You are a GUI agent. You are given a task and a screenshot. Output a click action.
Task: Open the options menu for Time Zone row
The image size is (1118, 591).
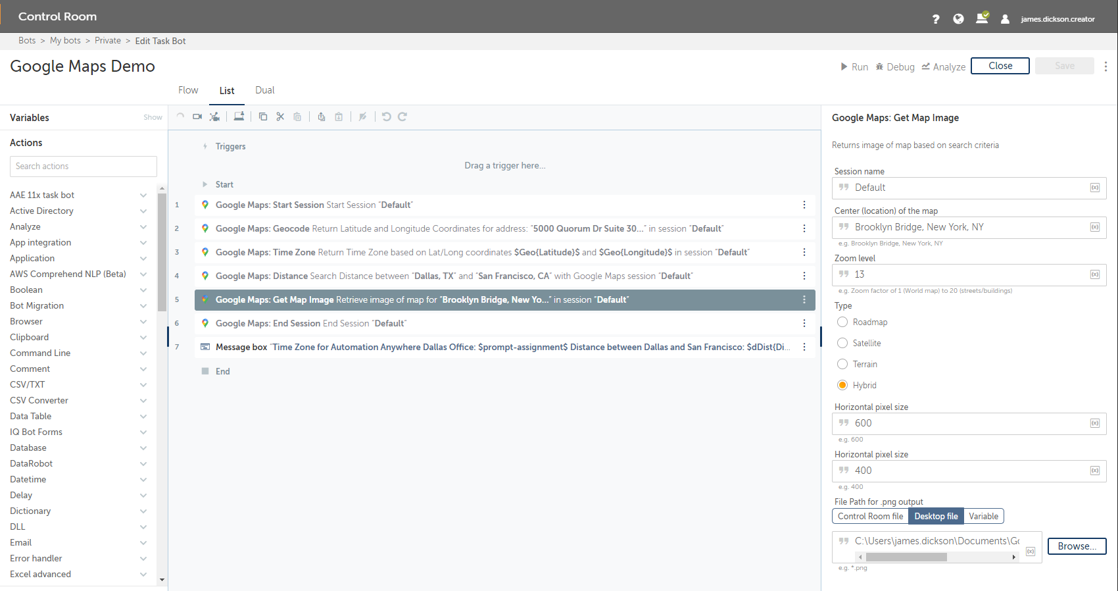point(804,252)
